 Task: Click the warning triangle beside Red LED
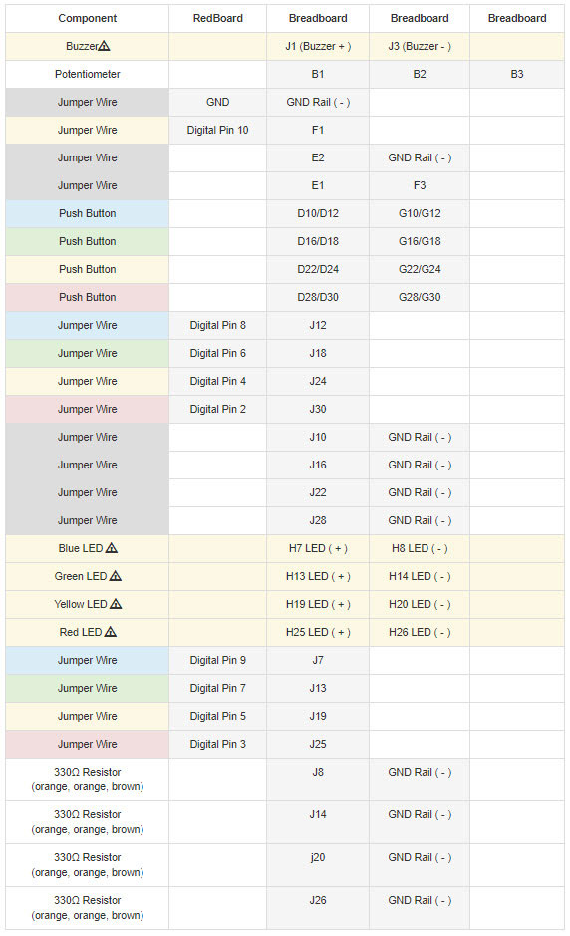[x=110, y=632]
